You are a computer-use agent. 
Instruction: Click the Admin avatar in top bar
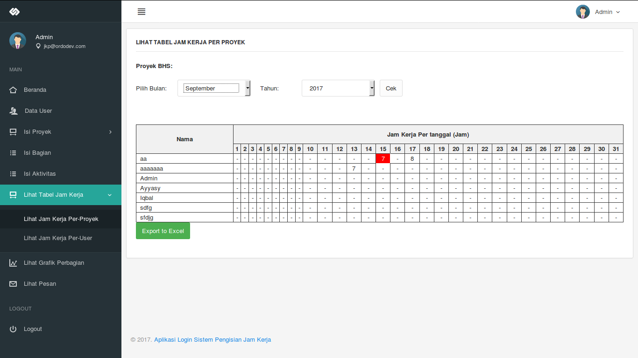click(x=583, y=12)
